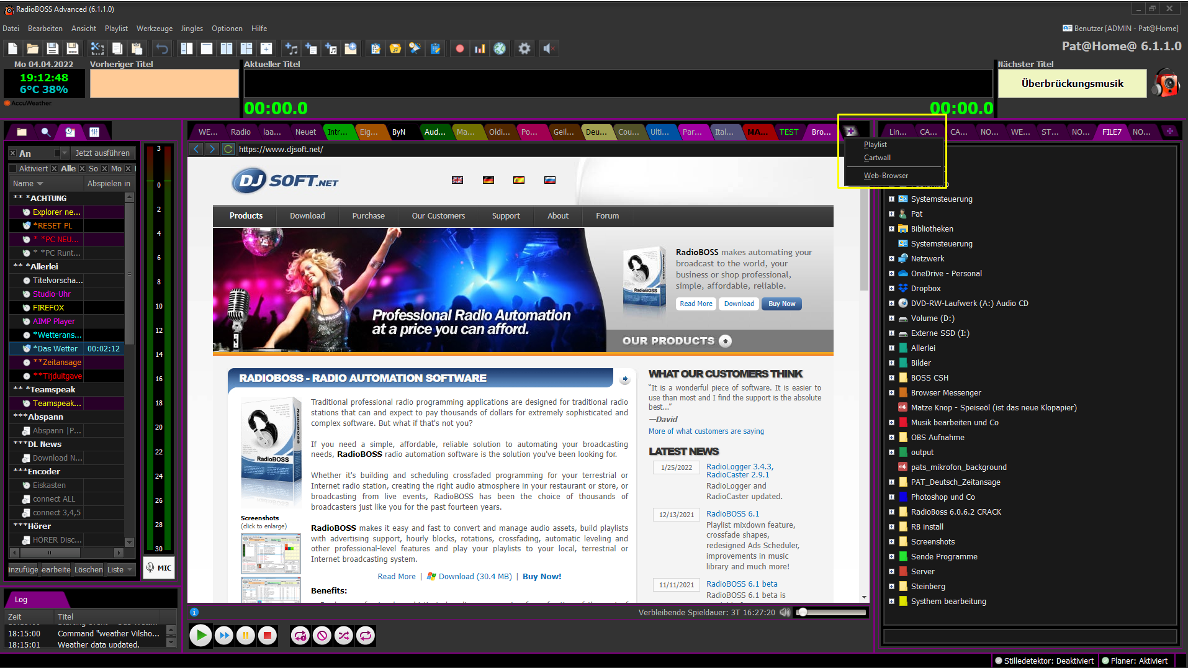This screenshot has width=1188, height=668.
Task: Open the scheduler calendar tab icon
Action: click(x=70, y=132)
